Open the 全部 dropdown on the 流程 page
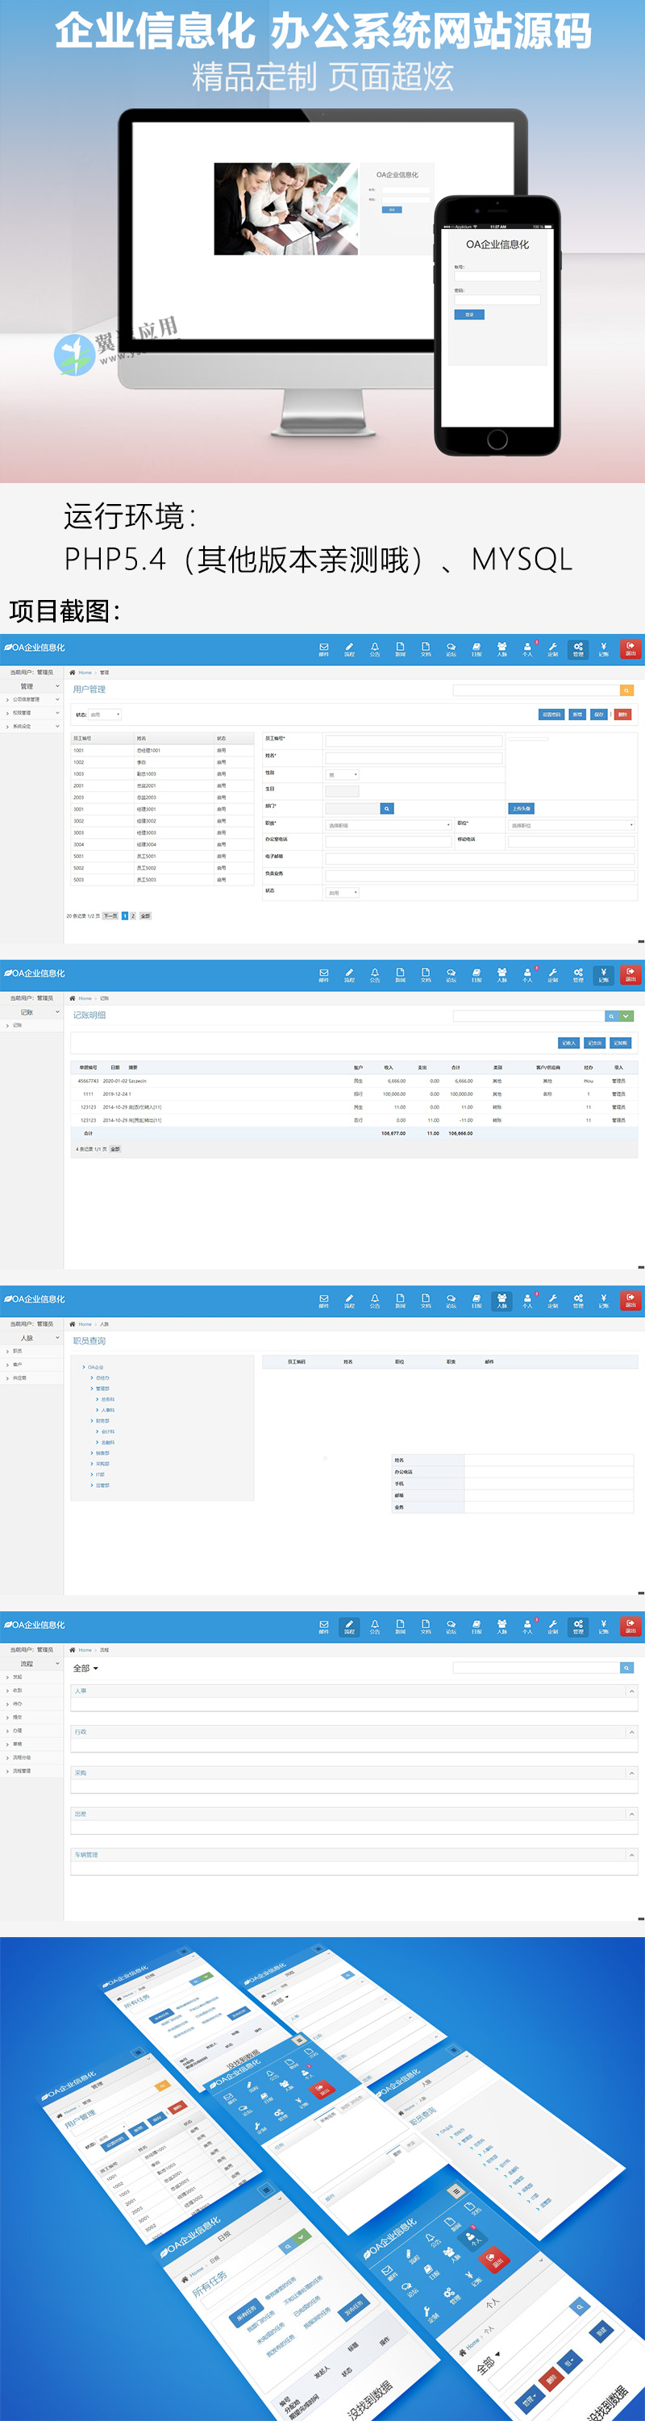Image resolution: width=645 pixels, height=2421 pixels. [x=85, y=1669]
